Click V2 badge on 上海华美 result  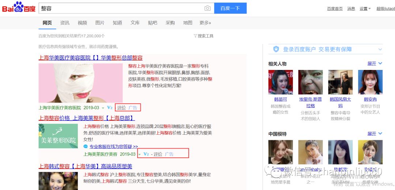point(110,108)
